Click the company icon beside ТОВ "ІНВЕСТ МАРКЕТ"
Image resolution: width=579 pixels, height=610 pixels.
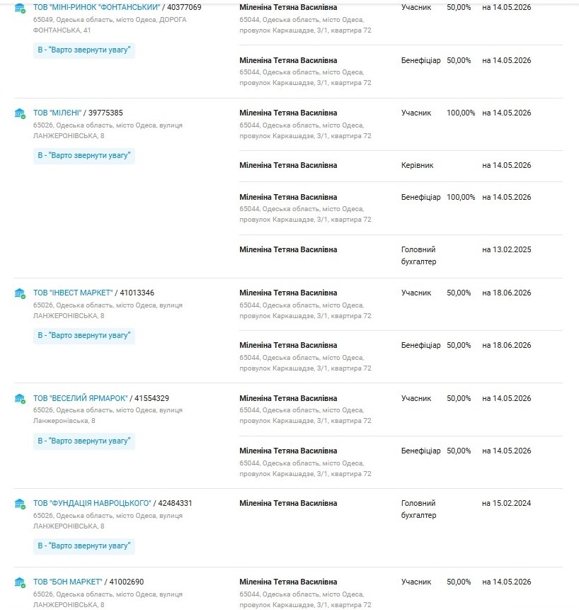[x=20, y=293]
